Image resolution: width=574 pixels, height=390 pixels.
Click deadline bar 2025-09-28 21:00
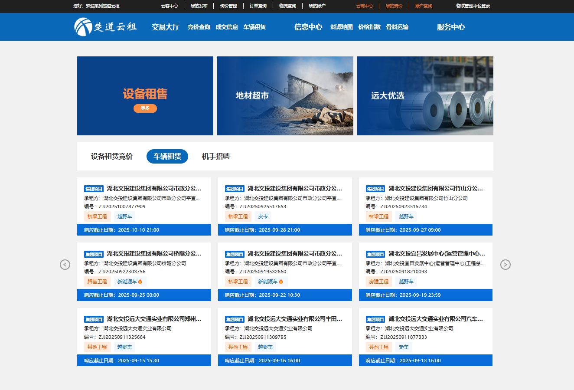pos(285,230)
